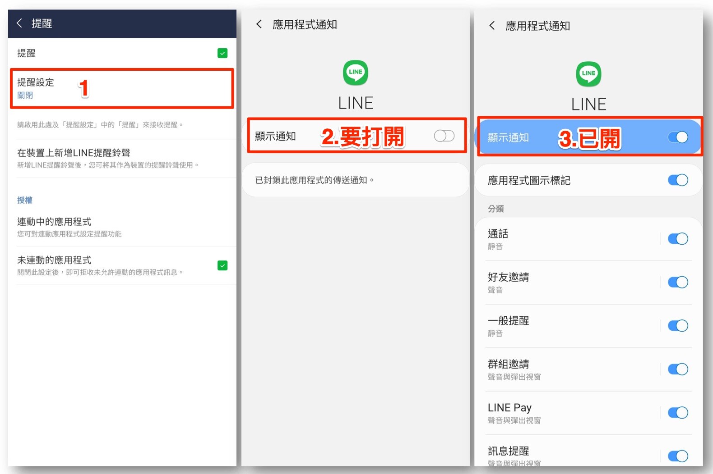Open 一般提醒 category settings
Screen dimensions: 713x474
(569, 326)
